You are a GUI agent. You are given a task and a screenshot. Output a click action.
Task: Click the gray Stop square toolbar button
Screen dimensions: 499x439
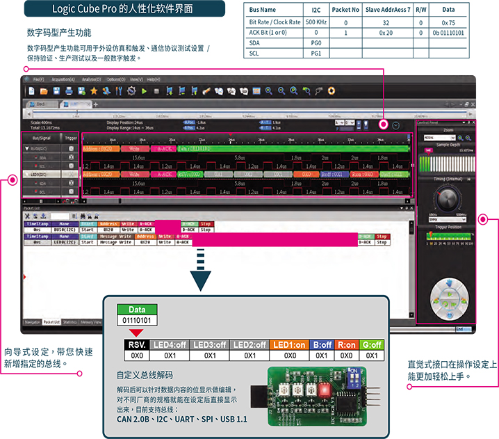(156, 91)
